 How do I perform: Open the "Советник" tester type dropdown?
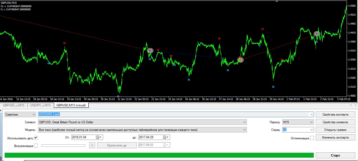pos(20,115)
